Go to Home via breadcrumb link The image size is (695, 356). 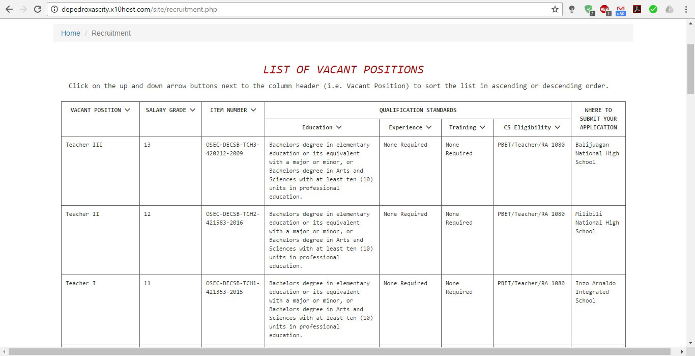(x=71, y=33)
